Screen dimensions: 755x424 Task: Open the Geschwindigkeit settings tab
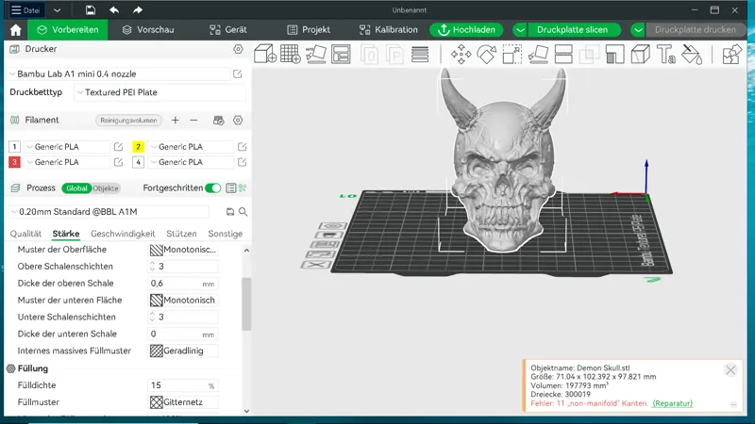[123, 234]
